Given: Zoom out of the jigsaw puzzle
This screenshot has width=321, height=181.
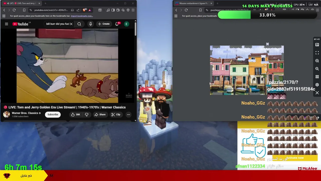Looking at the screenshot, I should (x=317, y=69).
